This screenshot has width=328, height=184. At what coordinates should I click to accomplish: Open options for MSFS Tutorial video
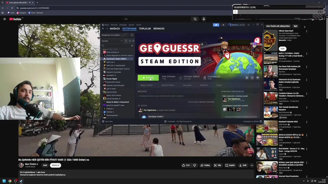pyautogui.click(x=307, y=54)
